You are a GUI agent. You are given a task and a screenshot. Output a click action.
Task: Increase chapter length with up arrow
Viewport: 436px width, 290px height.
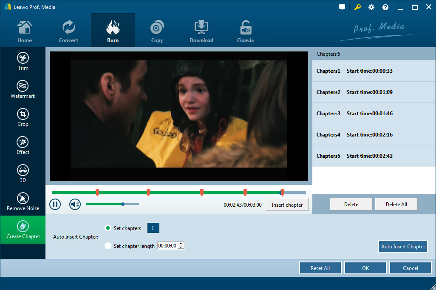coord(181,244)
